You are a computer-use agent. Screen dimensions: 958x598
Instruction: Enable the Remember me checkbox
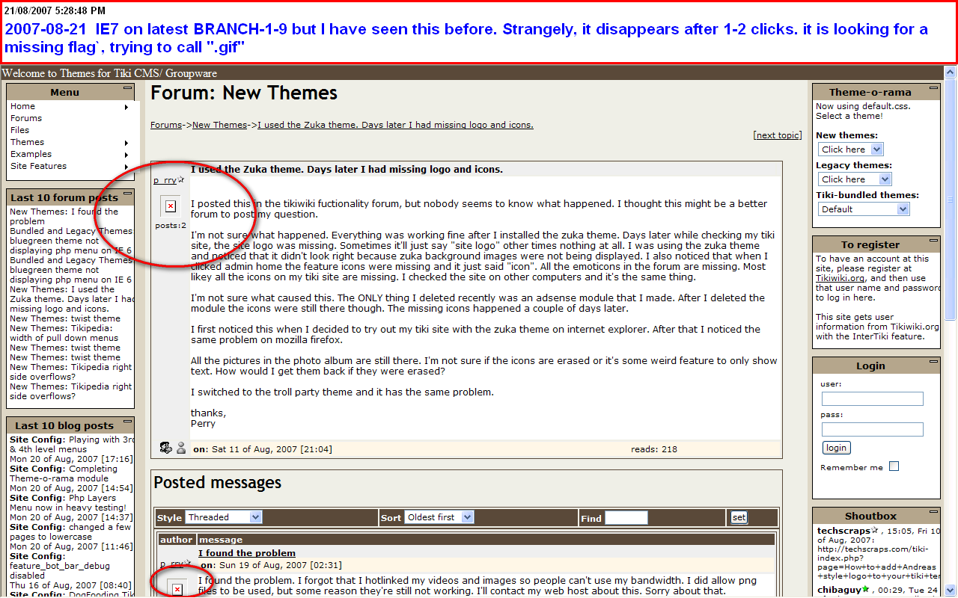pyautogui.click(x=894, y=466)
